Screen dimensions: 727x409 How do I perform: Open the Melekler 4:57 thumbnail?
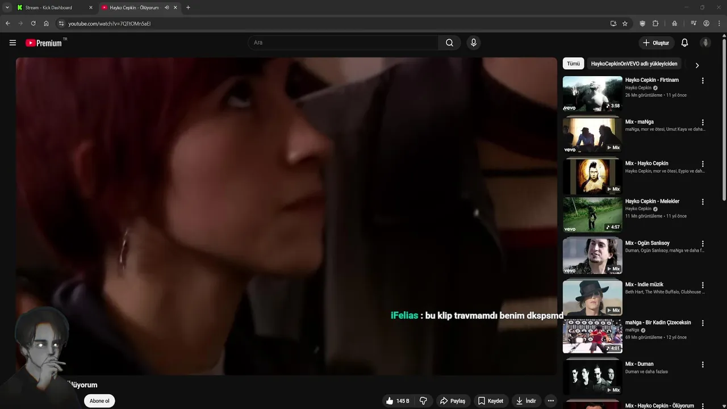coord(592,215)
